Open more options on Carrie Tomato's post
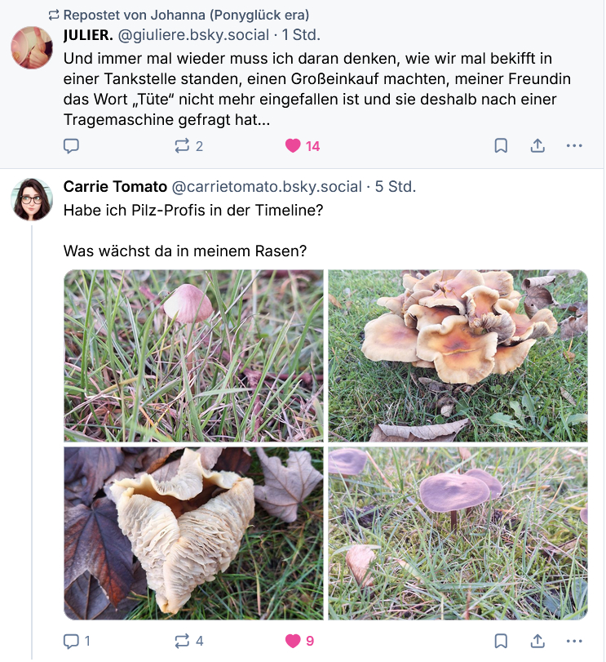 (x=574, y=642)
